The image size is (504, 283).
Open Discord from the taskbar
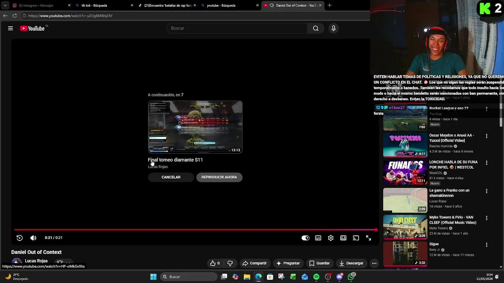339,277
